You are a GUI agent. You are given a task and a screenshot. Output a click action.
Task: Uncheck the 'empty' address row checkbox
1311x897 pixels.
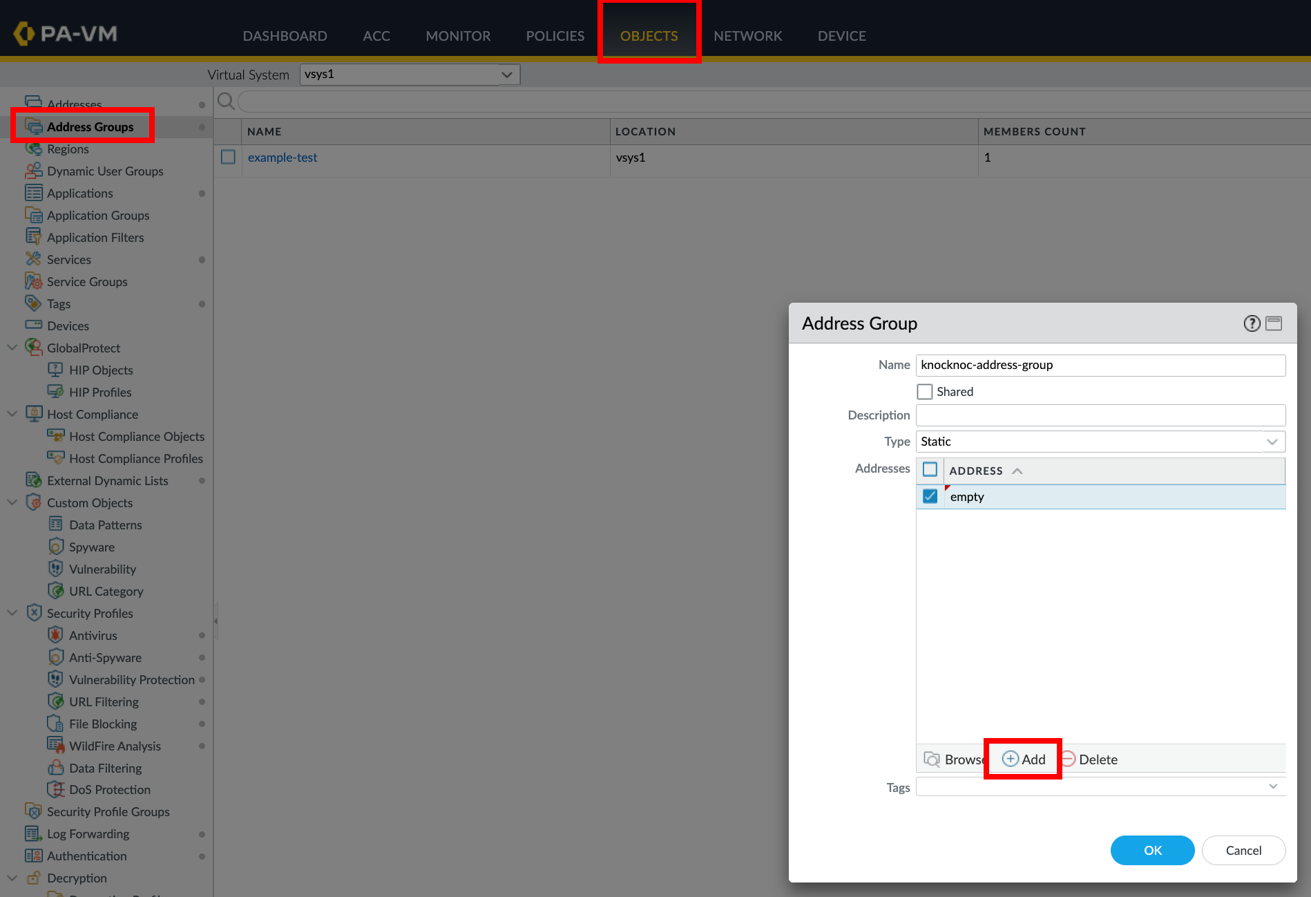pyautogui.click(x=930, y=496)
